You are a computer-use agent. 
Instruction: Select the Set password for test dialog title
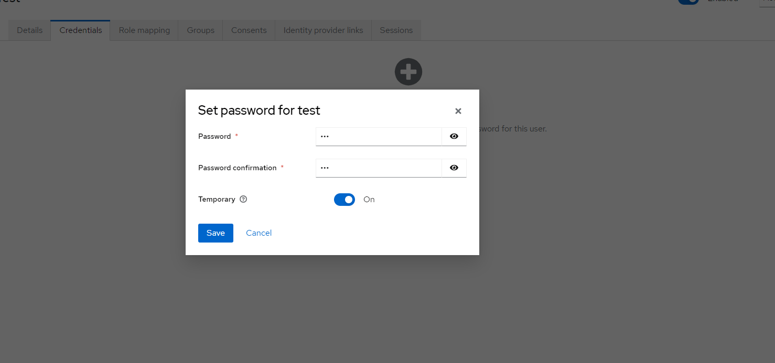(x=259, y=110)
